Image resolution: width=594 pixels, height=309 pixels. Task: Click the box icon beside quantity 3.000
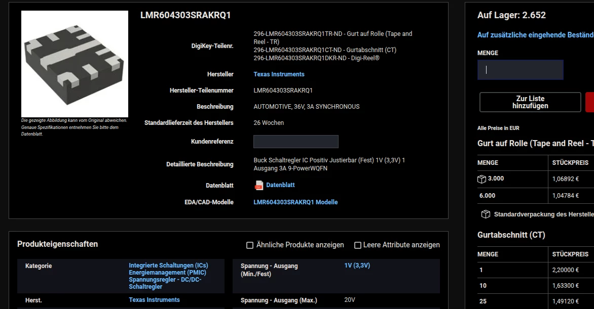coord(481,179)
